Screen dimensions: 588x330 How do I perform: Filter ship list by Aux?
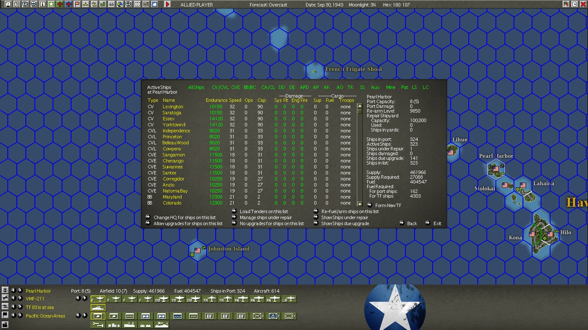click(x=375, y=87)
